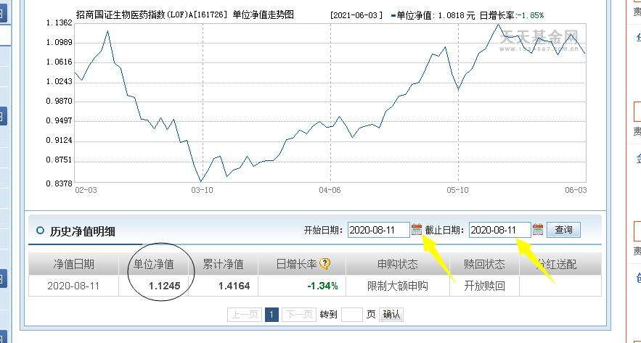The width and height of the screenshot is (641, 343).
Task: Click the 限制大额申购 cell
Action: 397,286
